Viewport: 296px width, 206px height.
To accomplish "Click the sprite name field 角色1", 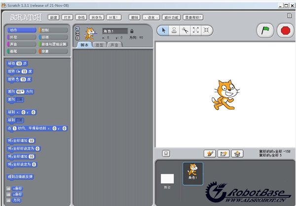I will pos(115,31).
